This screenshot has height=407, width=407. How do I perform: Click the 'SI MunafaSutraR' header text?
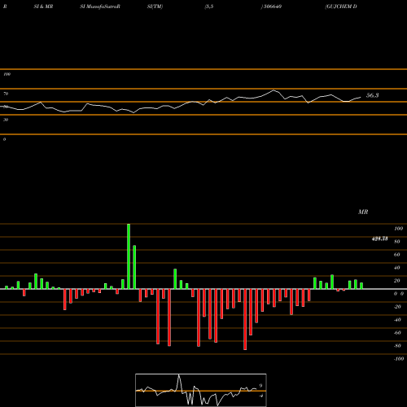pos(100,7)
